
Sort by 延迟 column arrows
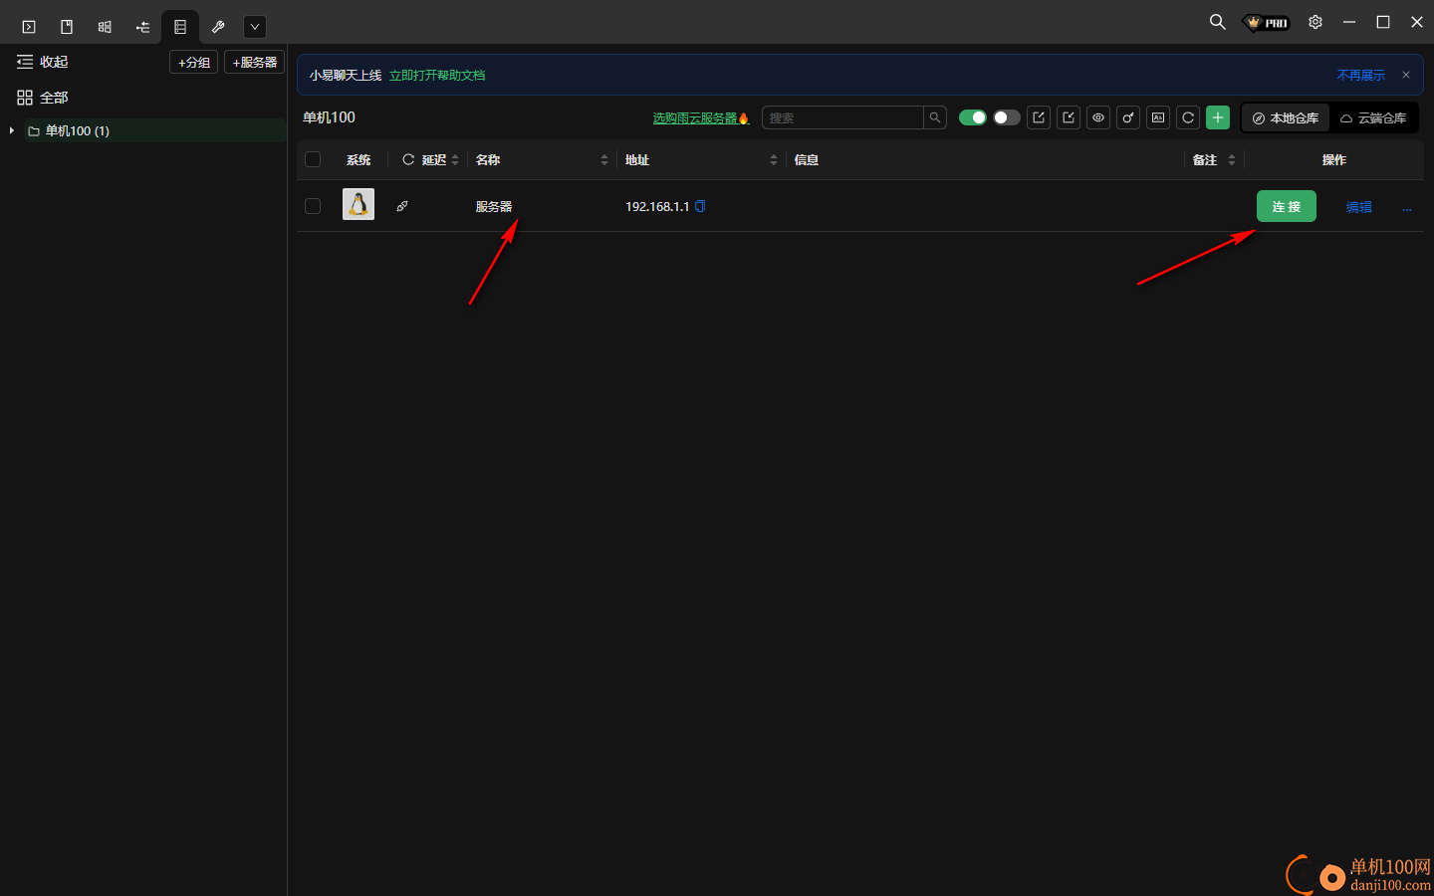point(455,159)
